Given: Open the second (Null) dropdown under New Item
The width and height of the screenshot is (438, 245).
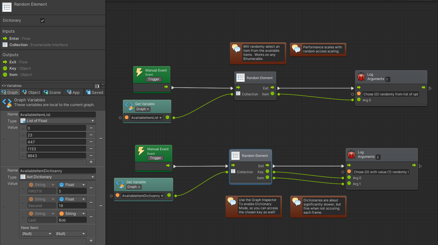Looking at the screenshot, I should pos(70,234).
